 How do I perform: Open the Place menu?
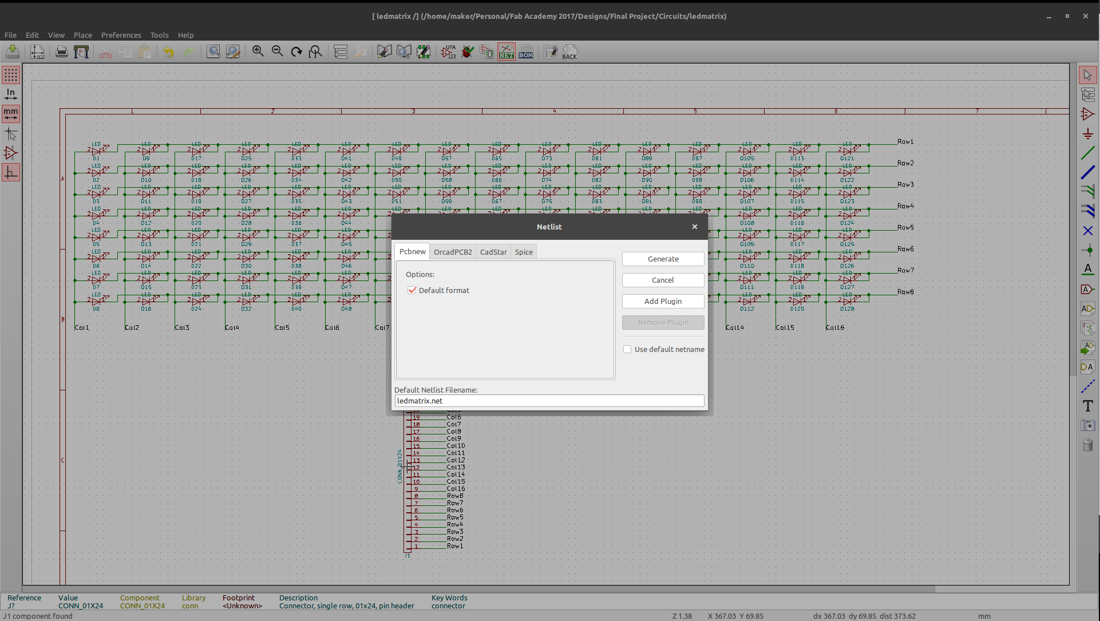click(x=82, y=35)
